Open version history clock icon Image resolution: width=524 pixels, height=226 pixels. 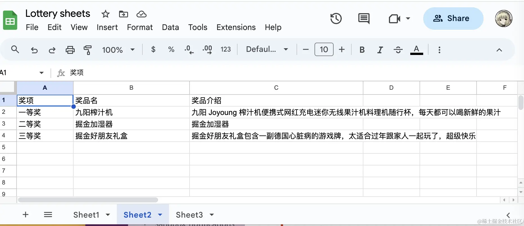coord(336,19)
